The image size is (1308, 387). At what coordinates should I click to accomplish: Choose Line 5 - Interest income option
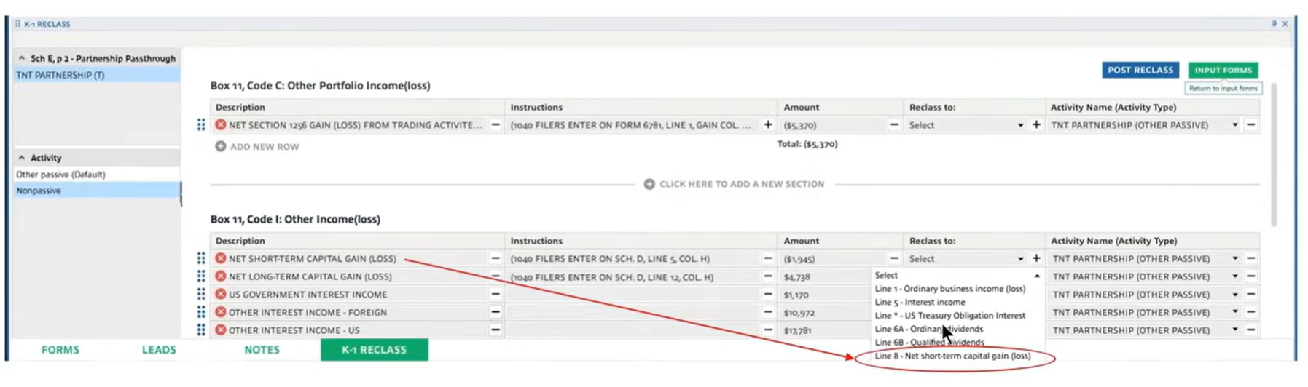[920, 302]
